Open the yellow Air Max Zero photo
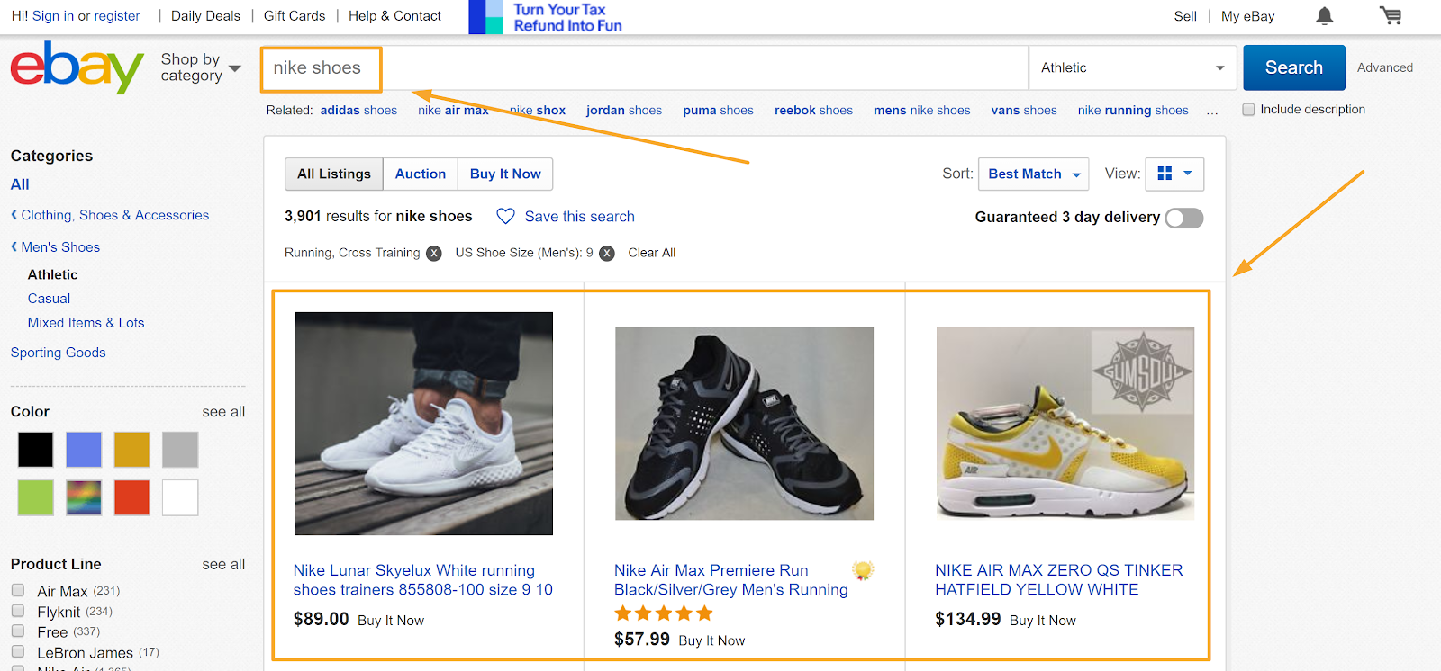This screenshot has height=671, width=1441. [1065, 424]
